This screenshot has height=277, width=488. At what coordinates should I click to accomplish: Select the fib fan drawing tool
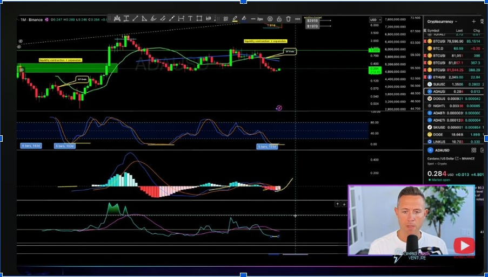point(153,19)
